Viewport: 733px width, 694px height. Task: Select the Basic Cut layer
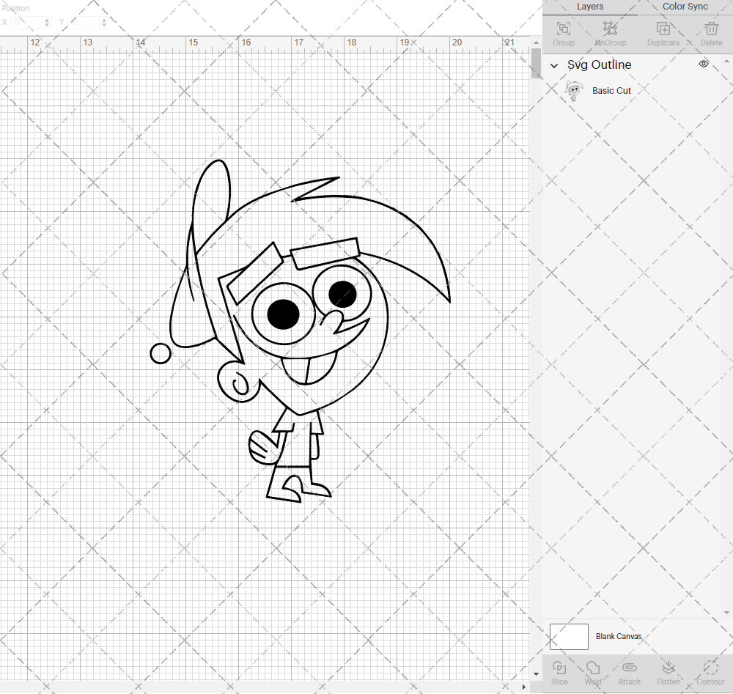[x=611, y=90]
